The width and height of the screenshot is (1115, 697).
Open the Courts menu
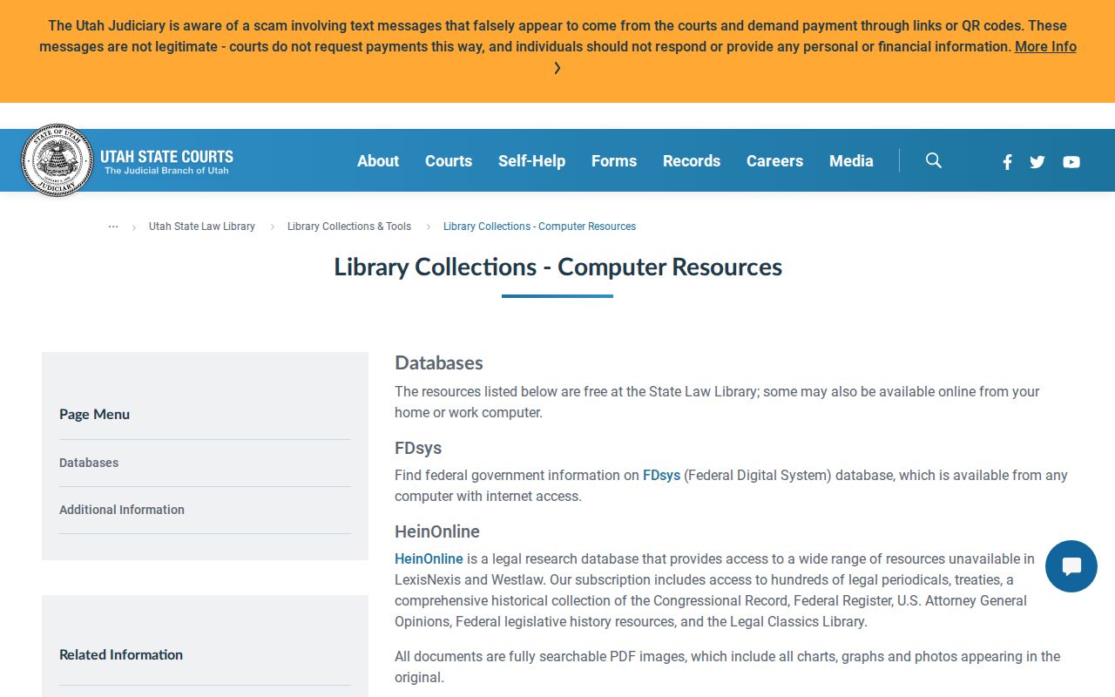click(x=449, y=161)
